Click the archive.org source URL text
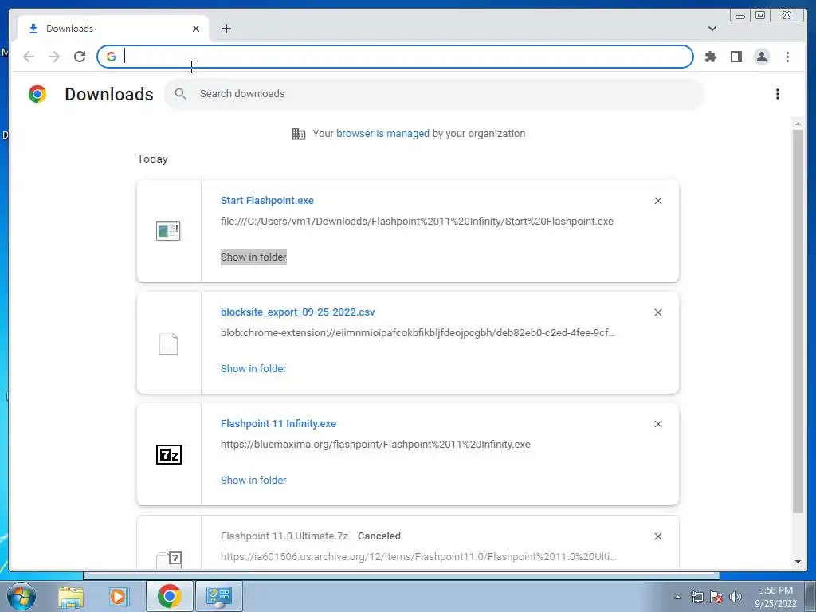Image resolution: width=816 pixels, height=612 pixels. 418,557
